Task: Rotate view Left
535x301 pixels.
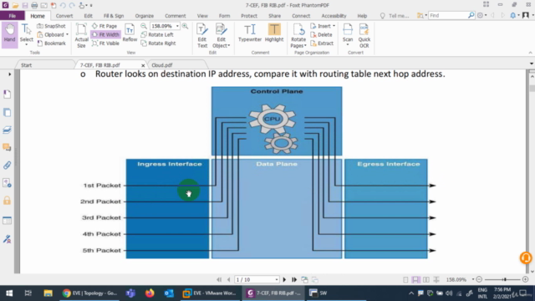Action: pyautogui.click(x=157, y=34)
